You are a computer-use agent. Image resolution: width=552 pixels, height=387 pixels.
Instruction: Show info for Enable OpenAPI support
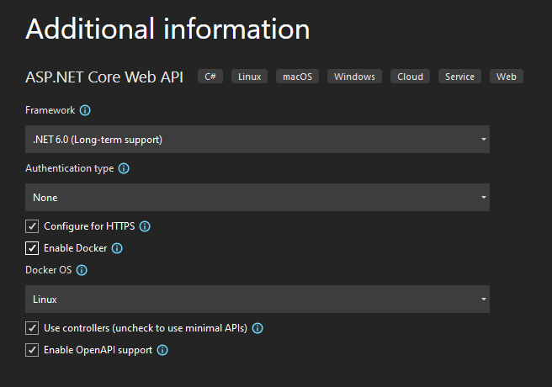pos(162,350)
